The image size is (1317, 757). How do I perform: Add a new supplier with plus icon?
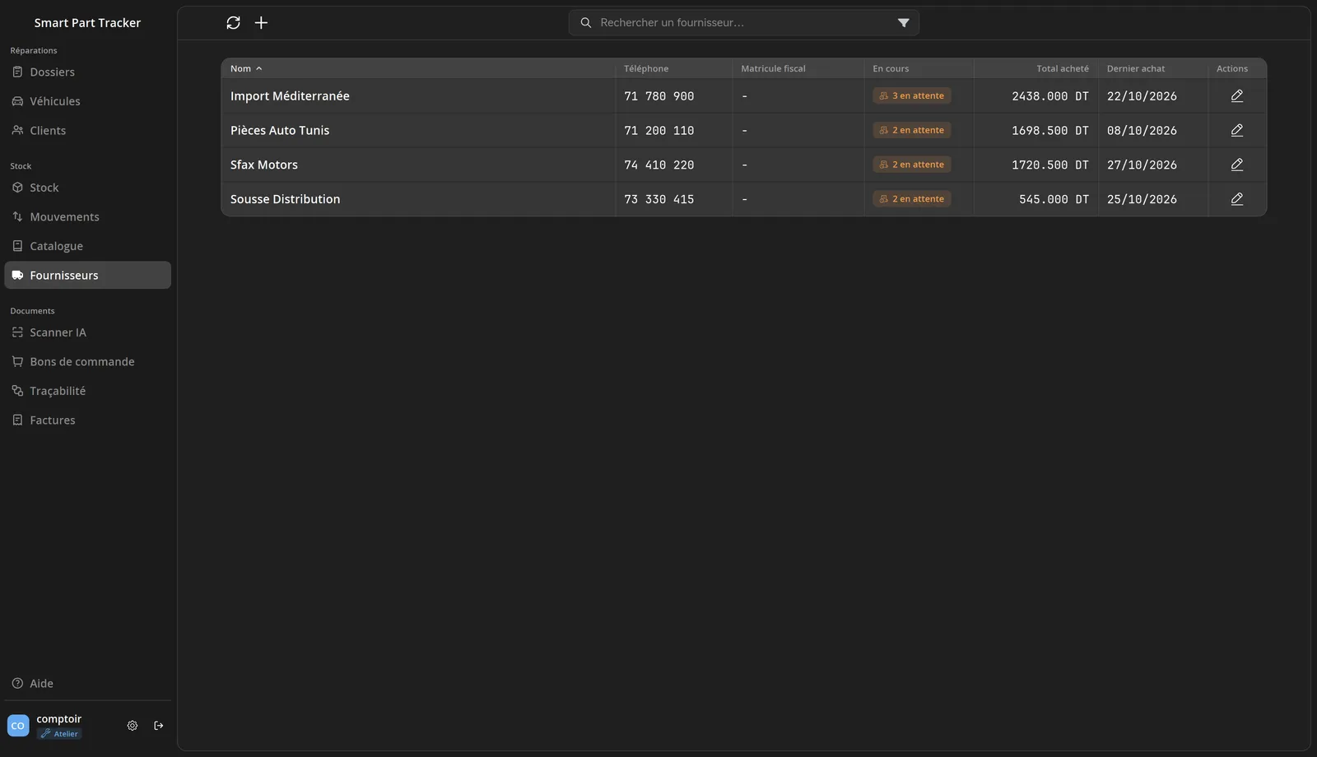point(261,23)
